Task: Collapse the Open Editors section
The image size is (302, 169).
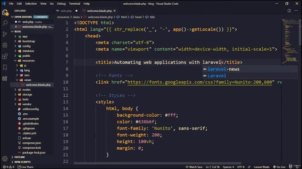Action: pos(23,17)
